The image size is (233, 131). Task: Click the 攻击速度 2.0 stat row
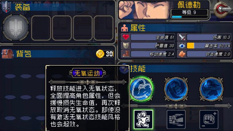(x=204, y=54)
